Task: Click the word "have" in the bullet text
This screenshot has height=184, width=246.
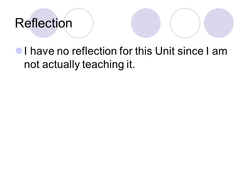Action: pos(42,51)
